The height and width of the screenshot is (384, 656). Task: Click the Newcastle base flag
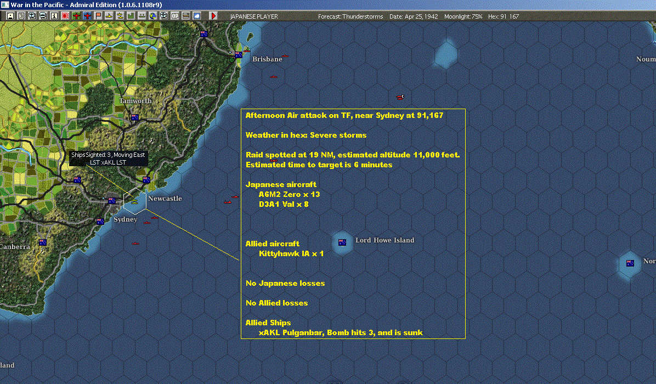point(146,180)
